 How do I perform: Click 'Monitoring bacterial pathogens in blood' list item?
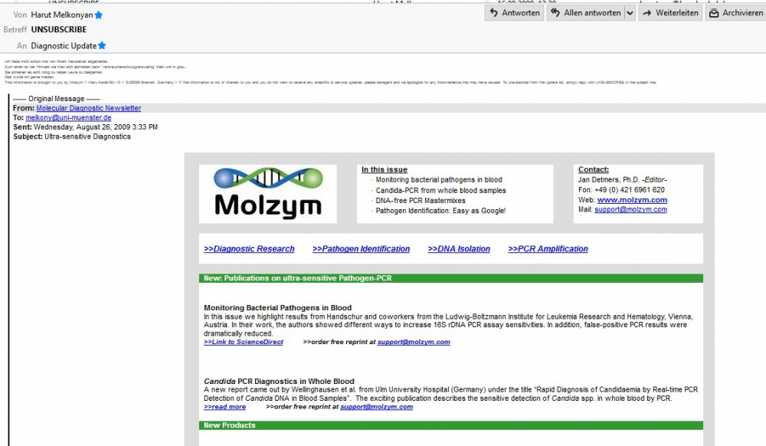point(439,180)
